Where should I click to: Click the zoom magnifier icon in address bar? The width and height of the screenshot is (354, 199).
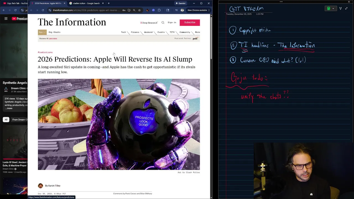[x=134, y=10]
